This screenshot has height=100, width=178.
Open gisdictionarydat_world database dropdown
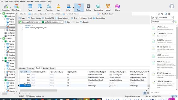(x=52, y=22)
